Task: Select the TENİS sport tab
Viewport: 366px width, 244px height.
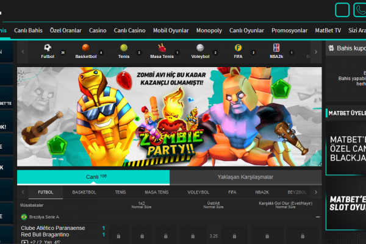Action: (120, 192)
